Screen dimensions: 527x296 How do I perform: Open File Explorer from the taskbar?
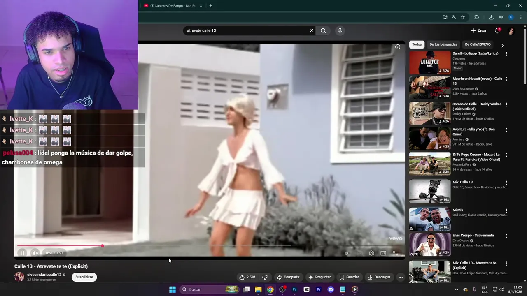coord(258,289)
